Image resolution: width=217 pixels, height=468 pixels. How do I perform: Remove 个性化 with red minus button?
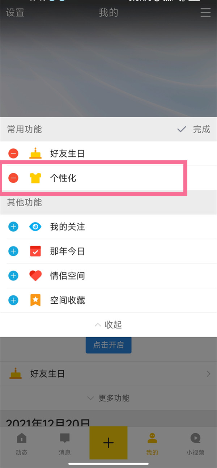point(13,178)
